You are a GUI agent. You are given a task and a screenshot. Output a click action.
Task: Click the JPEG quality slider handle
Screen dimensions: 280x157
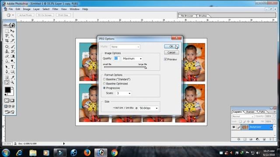[146, 68]
